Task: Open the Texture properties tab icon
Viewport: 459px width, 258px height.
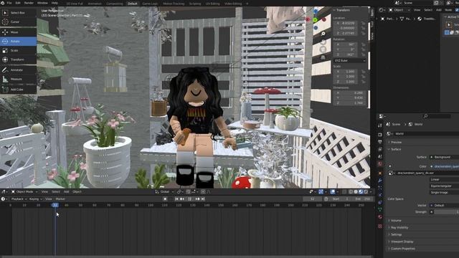Action: coord(380,226)
